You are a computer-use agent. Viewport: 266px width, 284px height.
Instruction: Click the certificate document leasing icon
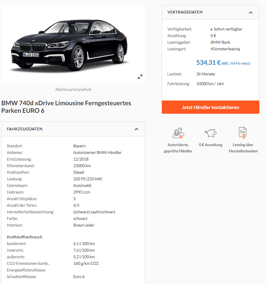click(x=243, y=133)
